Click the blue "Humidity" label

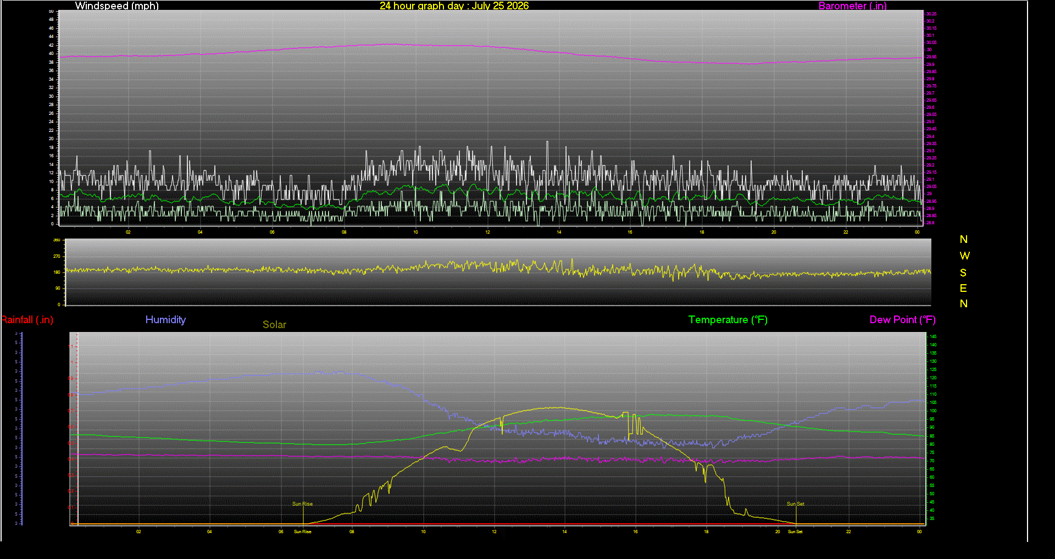pos(165,319)
